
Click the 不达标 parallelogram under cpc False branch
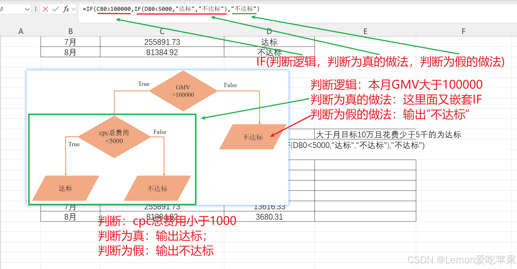point(157,188)
